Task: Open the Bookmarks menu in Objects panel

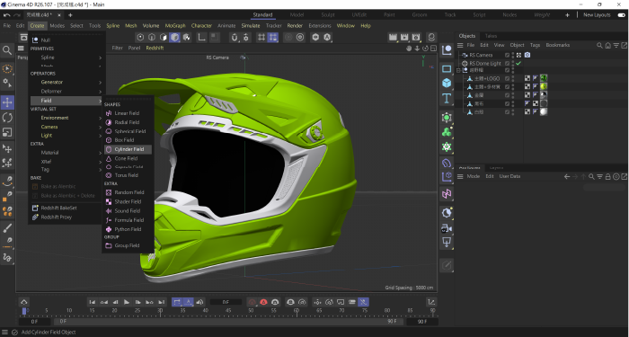Action: [558, 45]
